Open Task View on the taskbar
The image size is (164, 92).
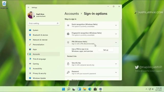pyautogui.click(x=74, y=89)
